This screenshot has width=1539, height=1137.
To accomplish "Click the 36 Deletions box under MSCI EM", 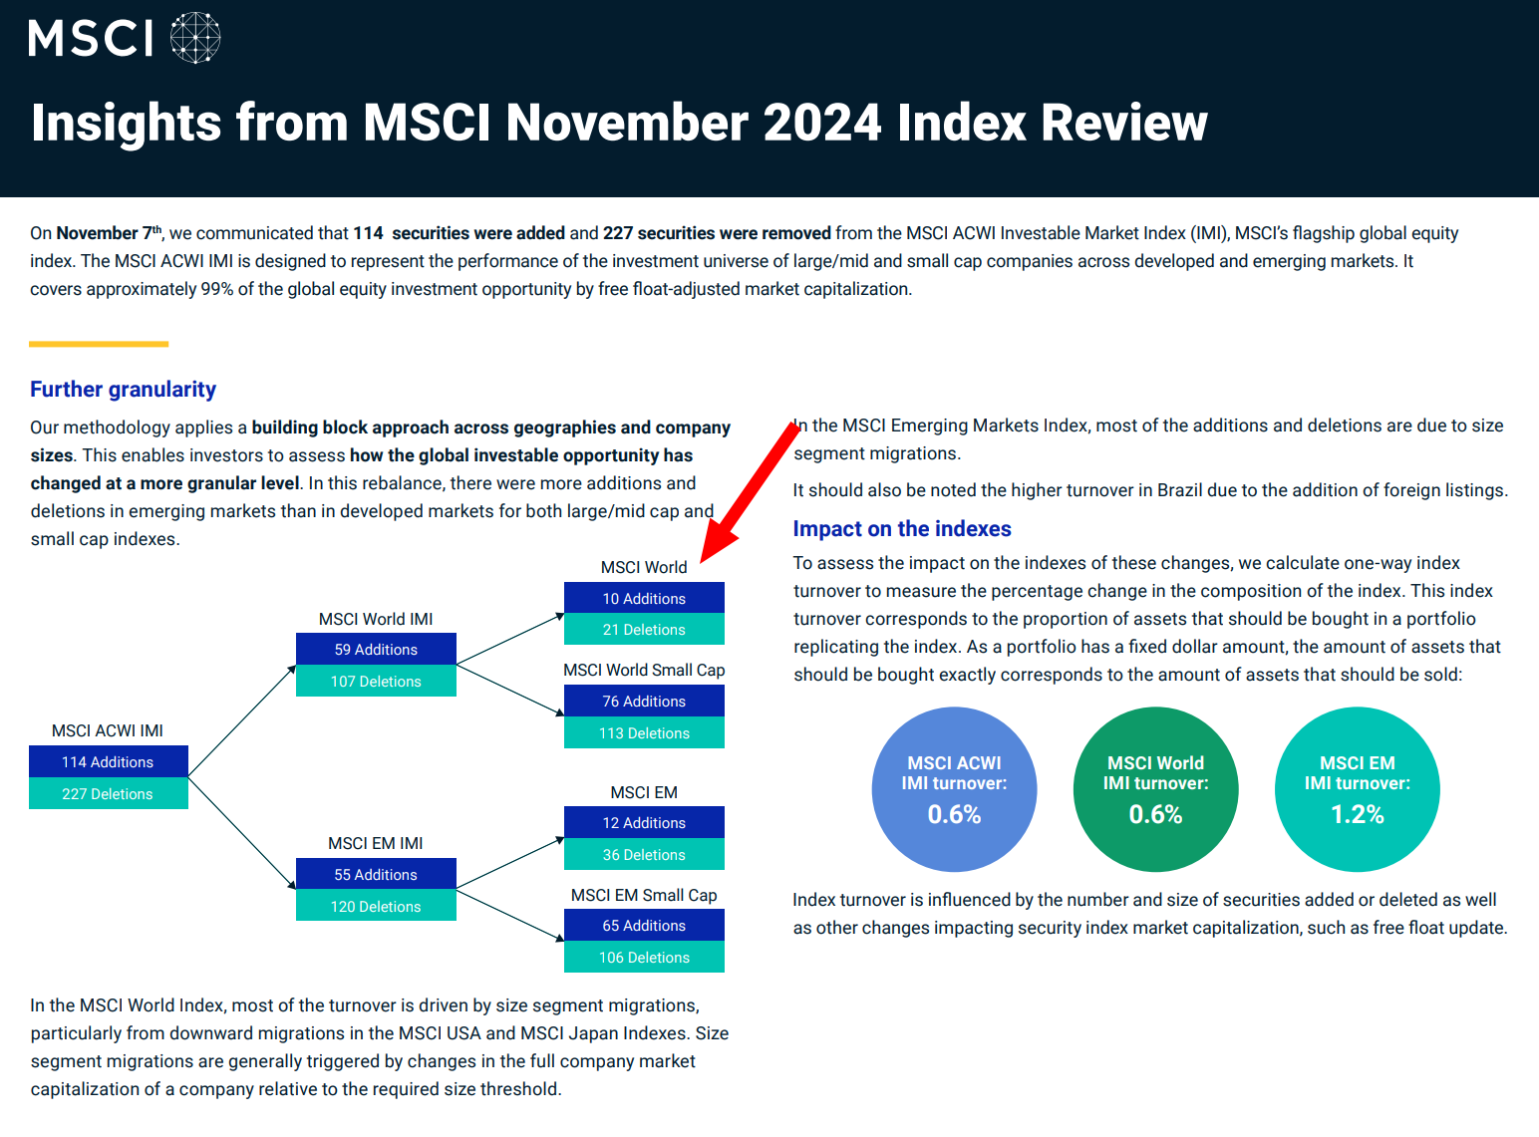I will click(644, 855).
